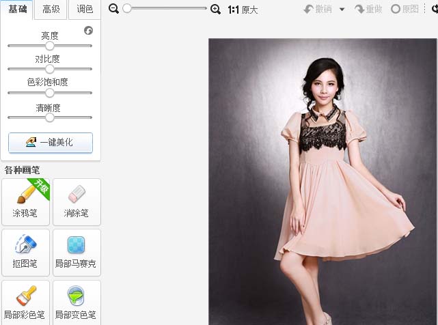Click the 各种画笔 section heading
This screenshot has width=438, height=325.
click(x=22, y=170)
